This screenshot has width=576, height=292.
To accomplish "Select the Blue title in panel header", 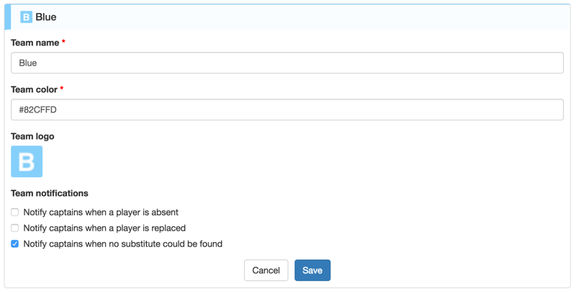I will (x=46, y=17).
